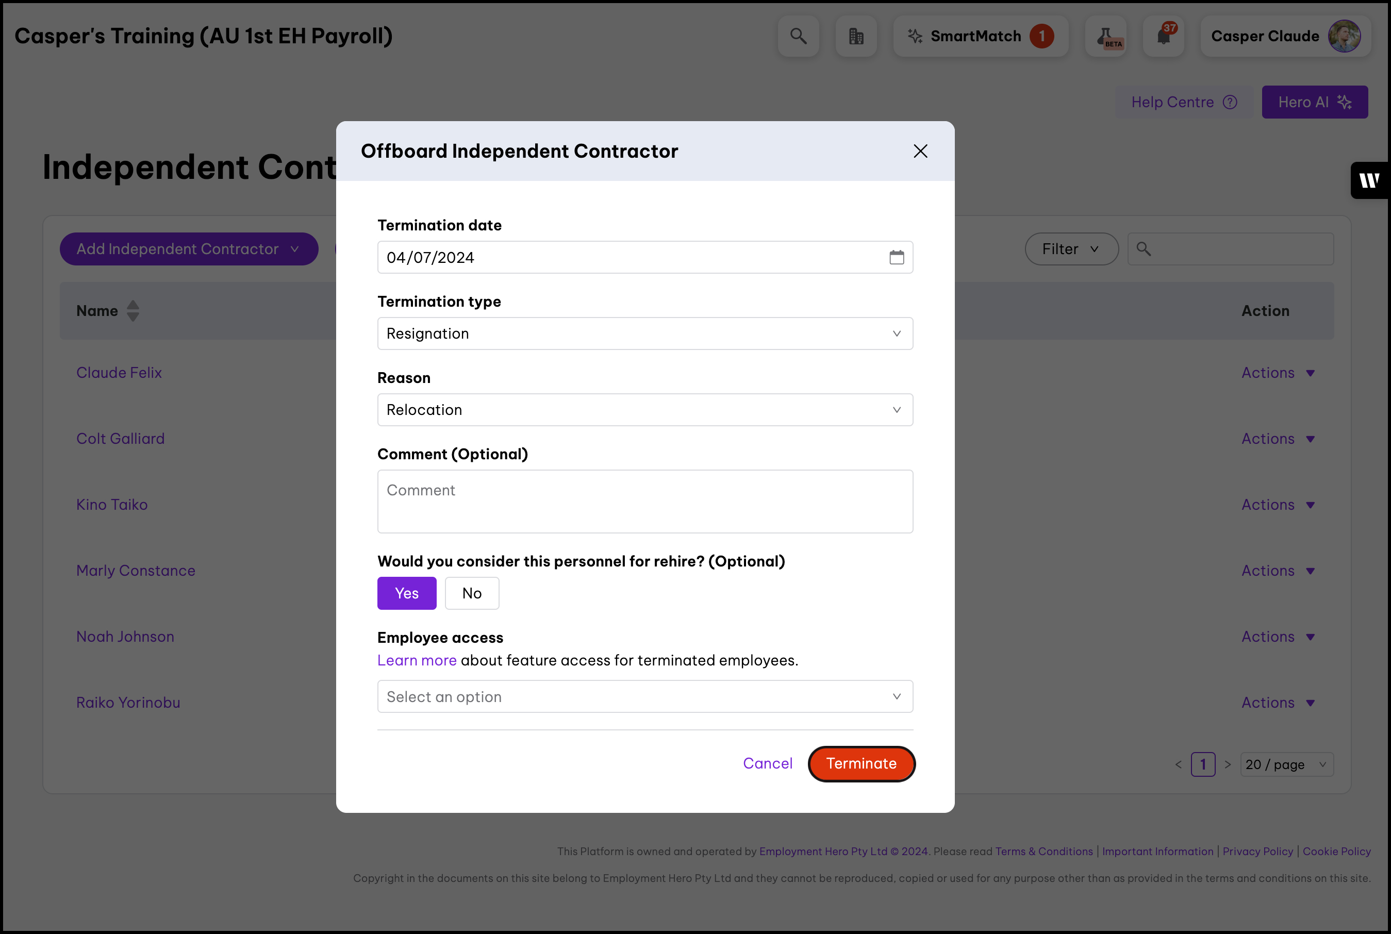Click the Help Centre question mark button
1391x934 pixels.
[x=1183, y=102]
